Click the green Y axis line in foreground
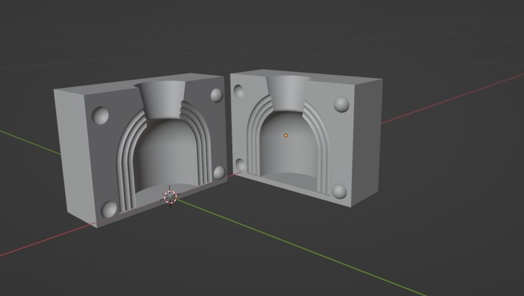The width and height of the screenshot is (524, 296). 301,248
